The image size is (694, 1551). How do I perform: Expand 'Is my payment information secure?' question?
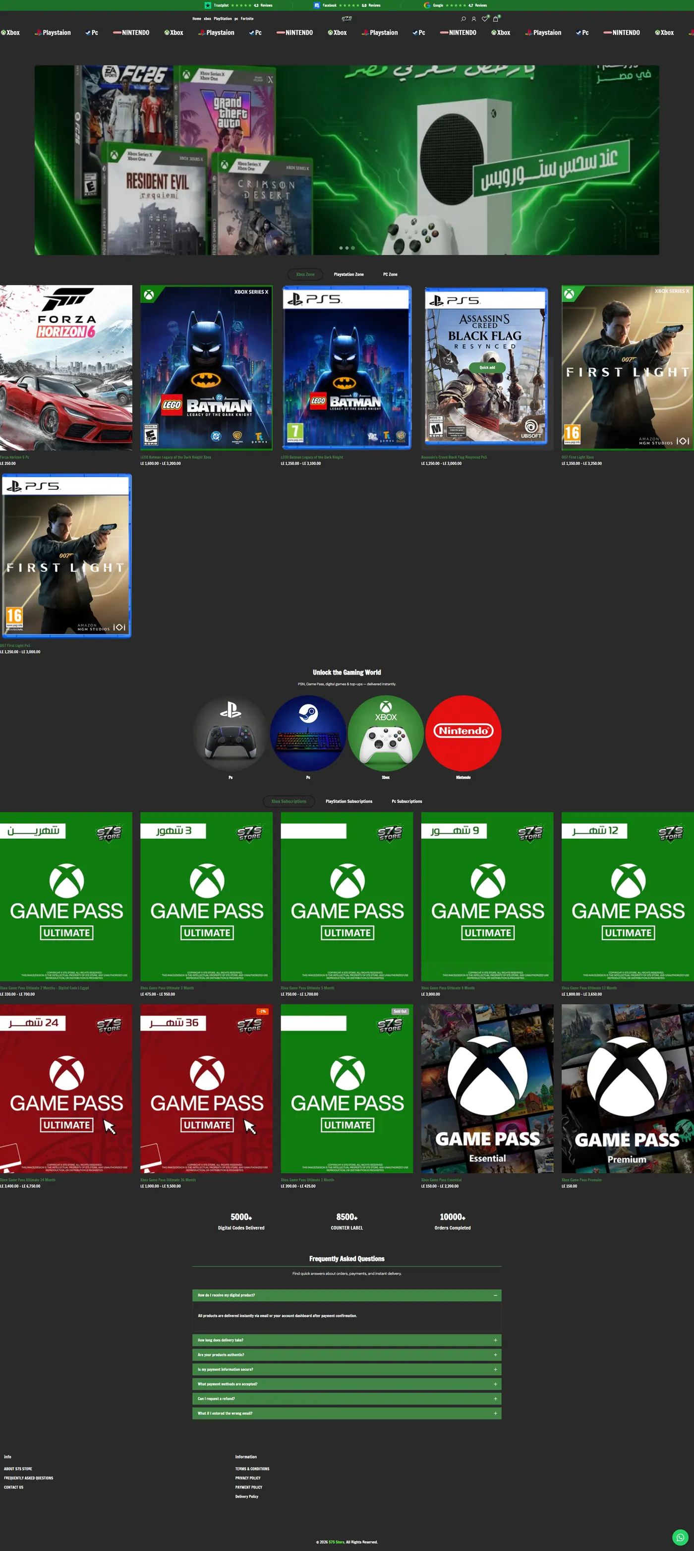tap(347, 1369)
